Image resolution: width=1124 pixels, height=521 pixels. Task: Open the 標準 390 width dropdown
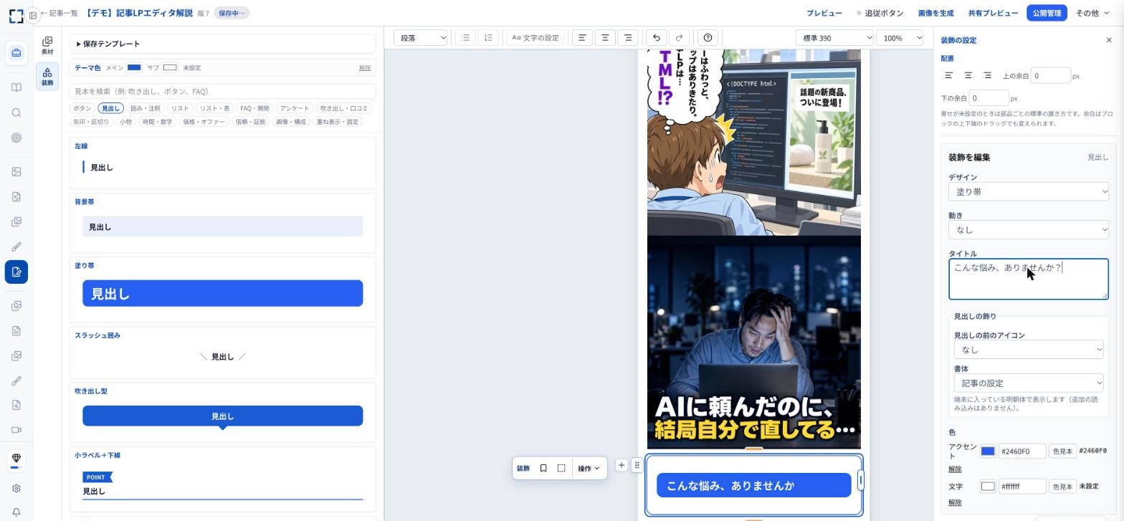[835, 38]
